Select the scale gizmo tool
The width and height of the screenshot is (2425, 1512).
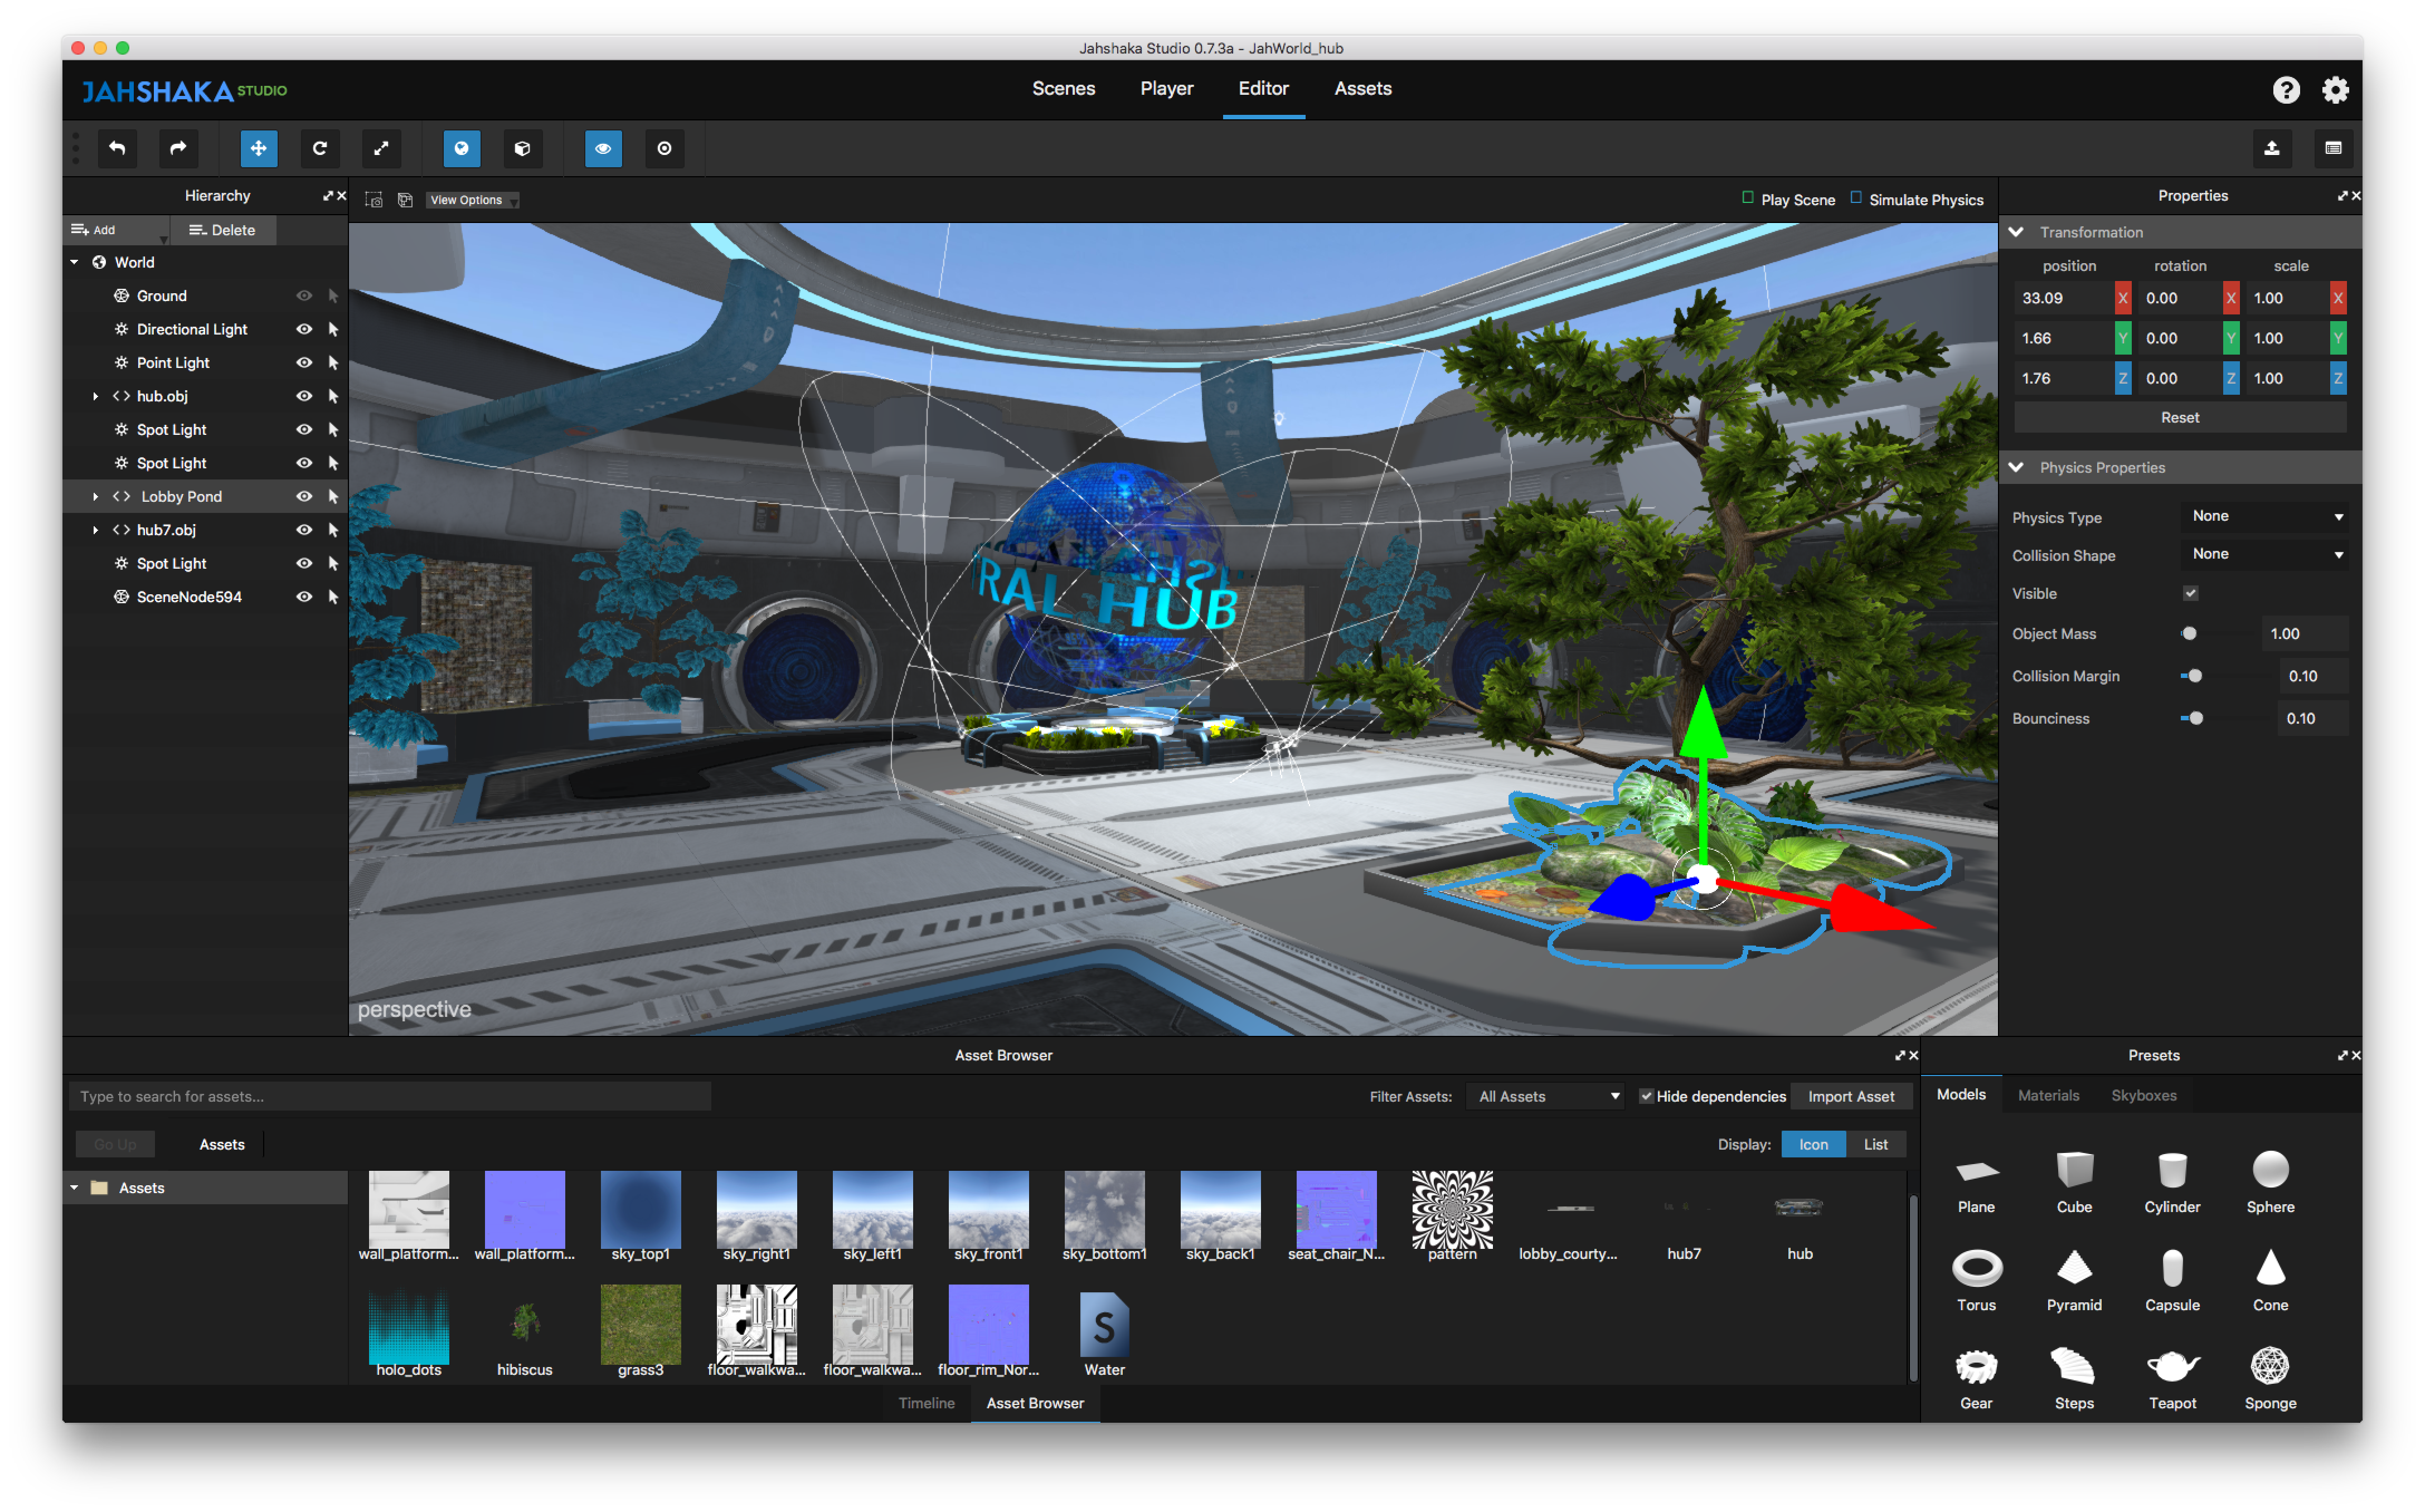[x=381, y=148]
